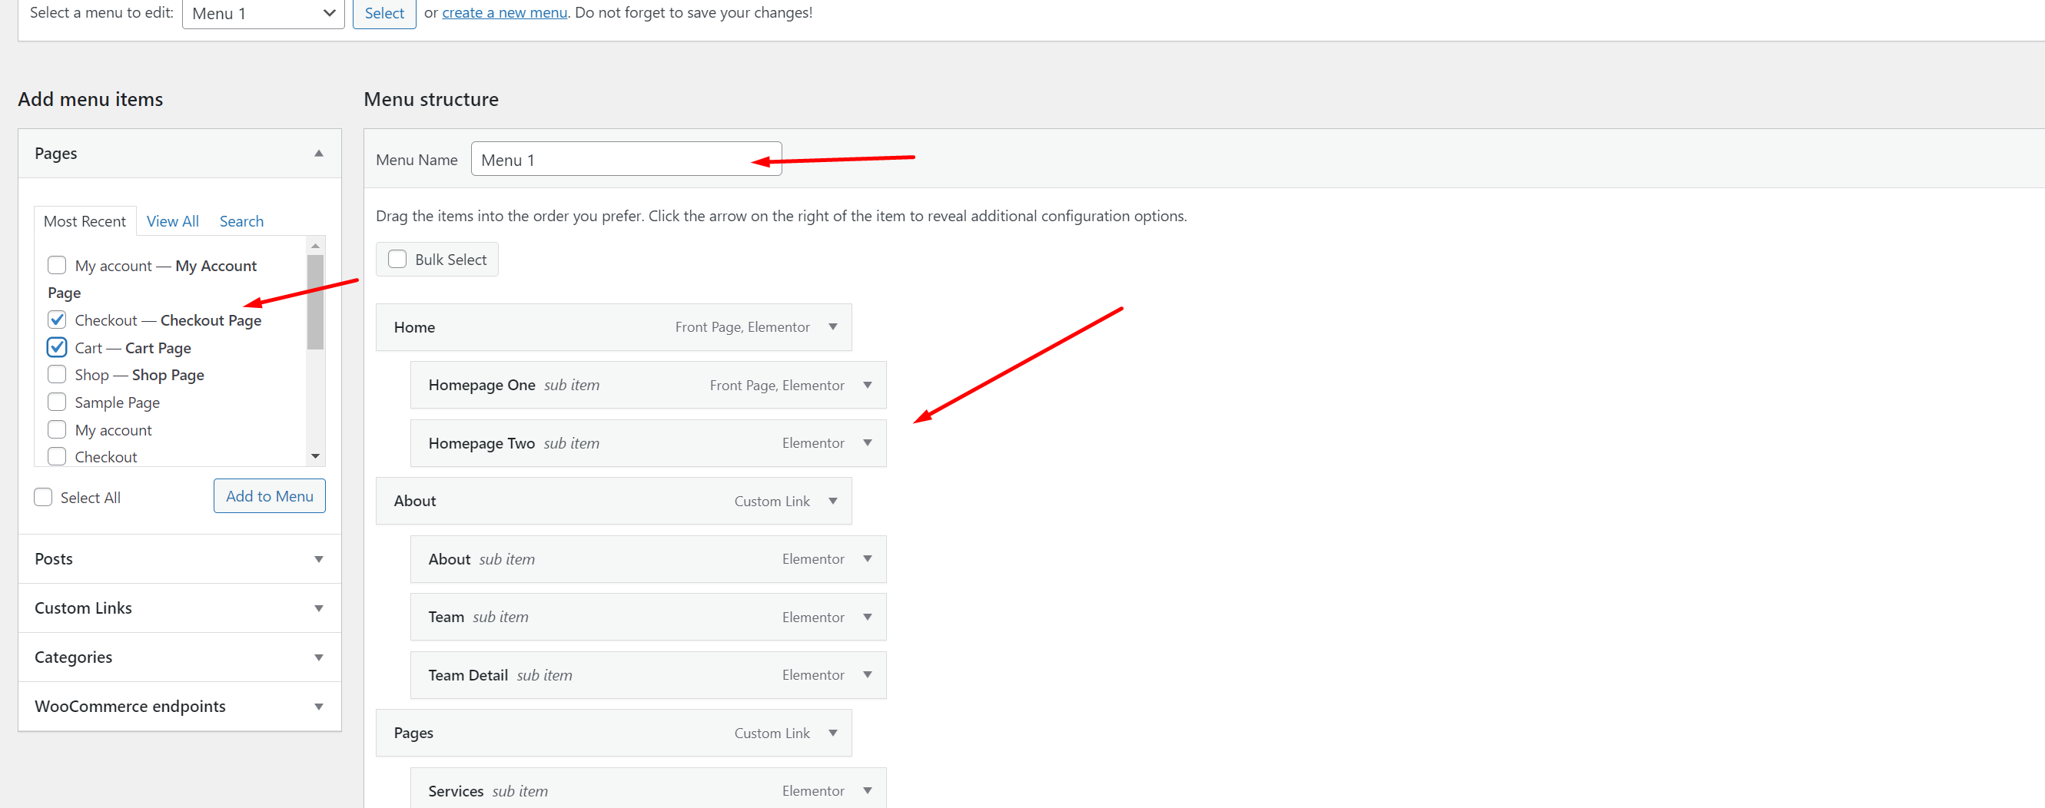2045x808 pixels.
Task: Expand Homepage One sub item options
Action: 867,385
